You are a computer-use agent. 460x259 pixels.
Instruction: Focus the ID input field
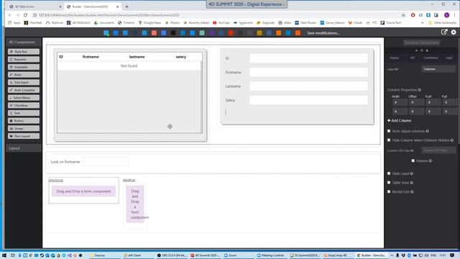[x=308, y=58]
